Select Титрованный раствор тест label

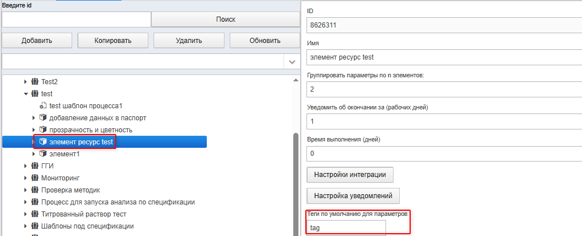tap(84, 214)
